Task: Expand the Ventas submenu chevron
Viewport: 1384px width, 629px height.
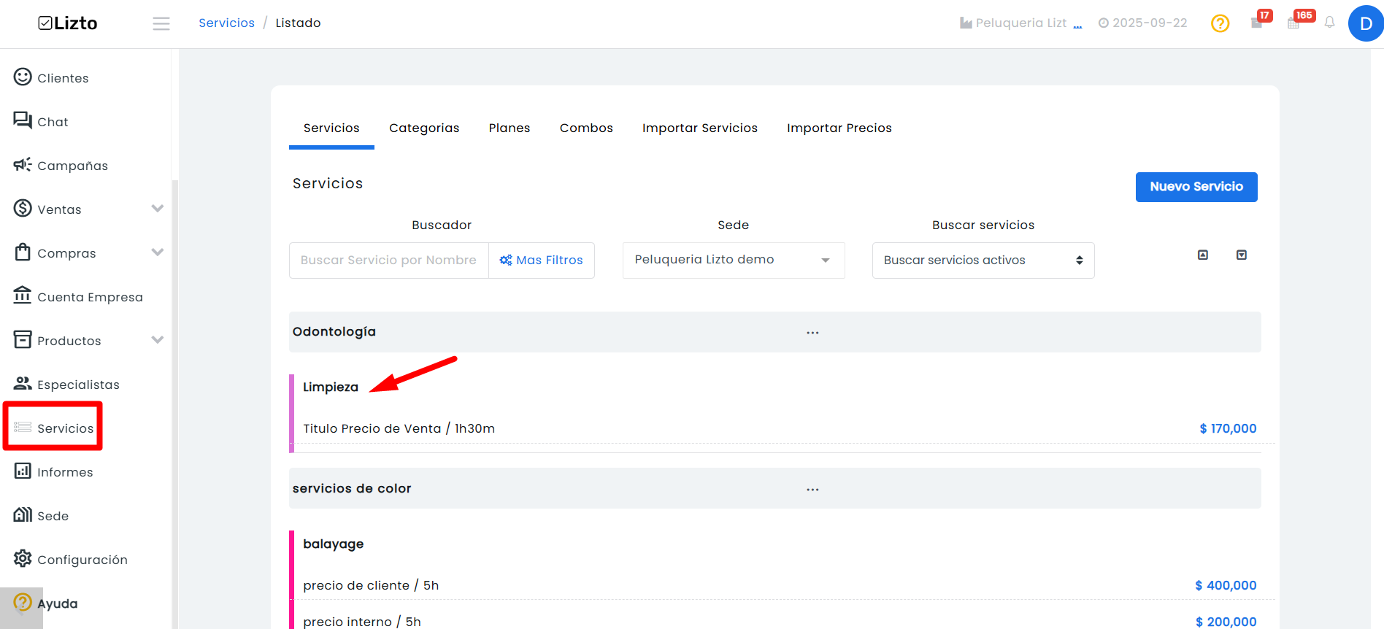Action: [157, 209]
